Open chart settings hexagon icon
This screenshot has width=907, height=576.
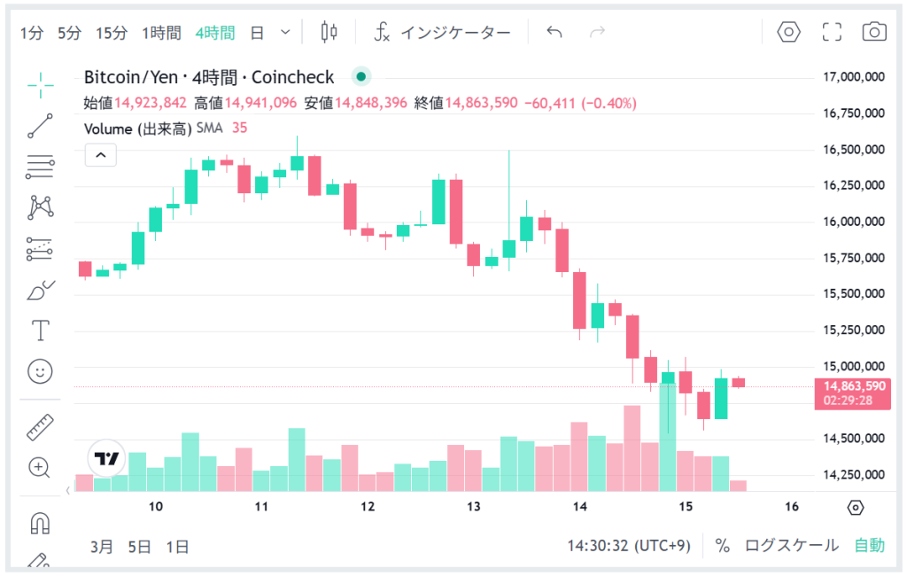tap(788, 33)
